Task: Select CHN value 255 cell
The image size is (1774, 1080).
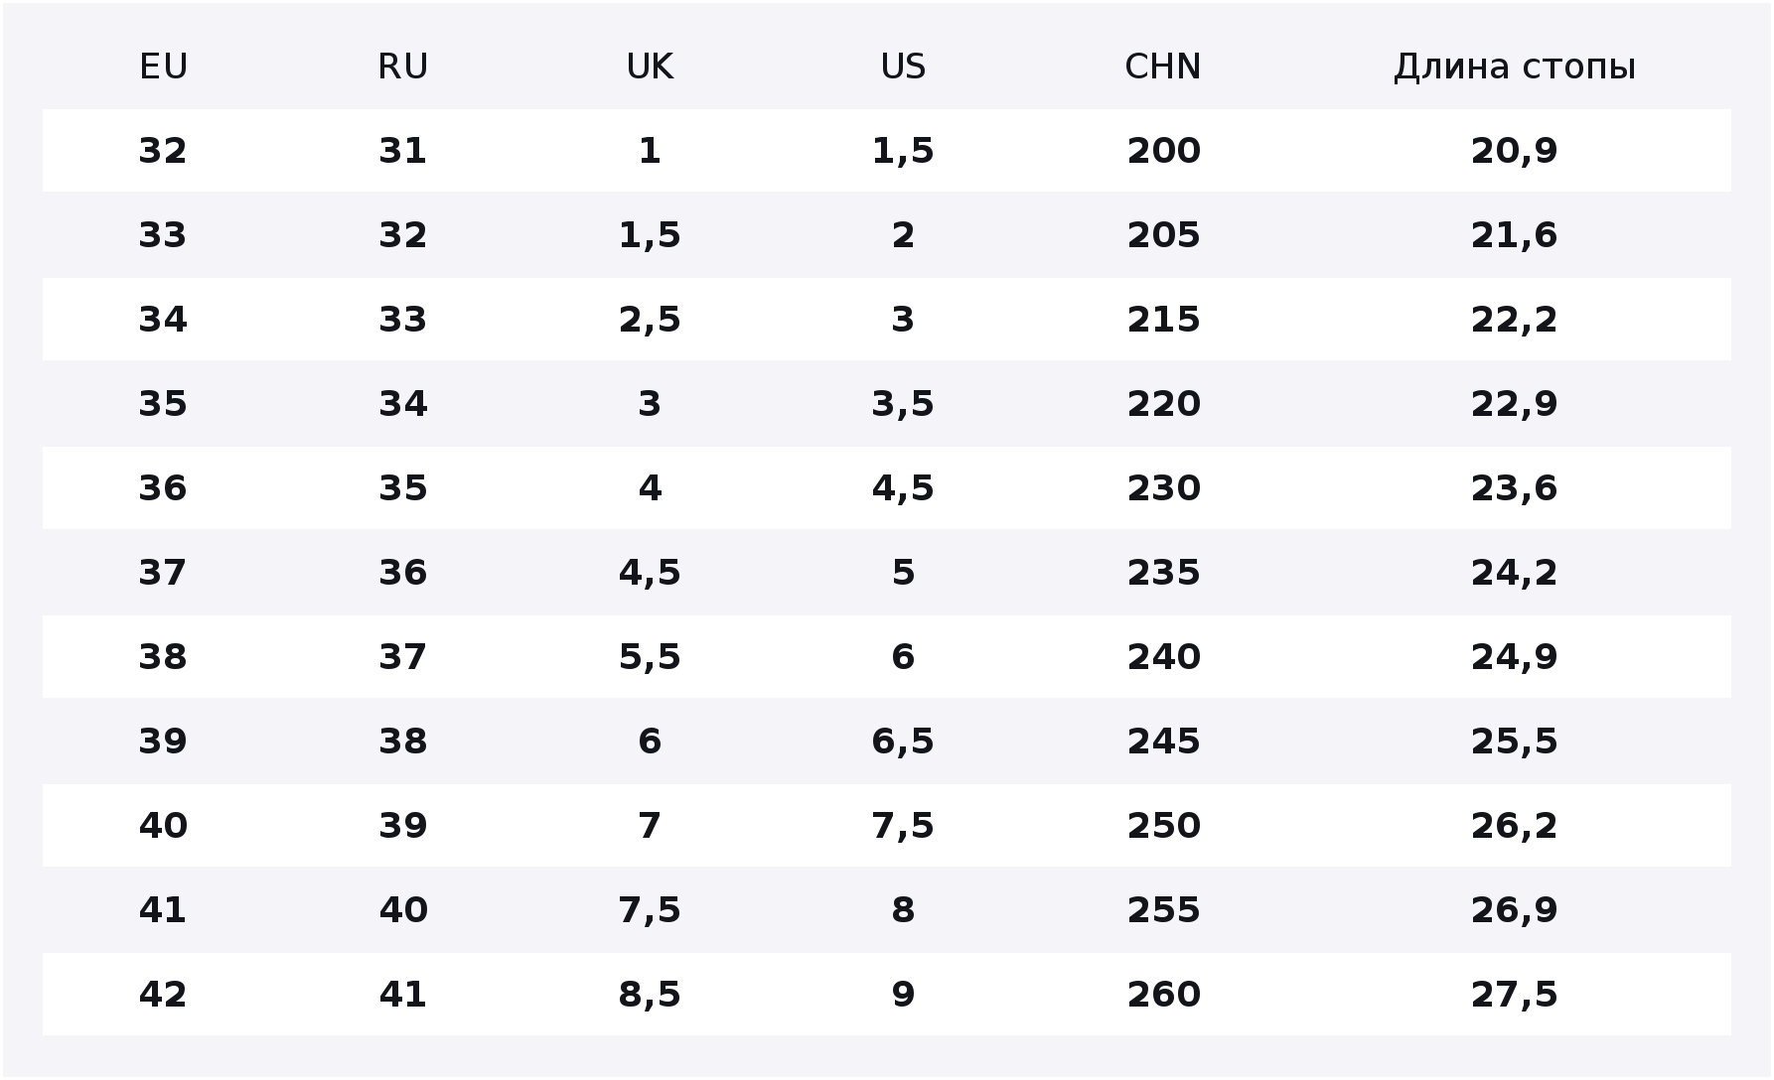Action: pos(1163,910)
